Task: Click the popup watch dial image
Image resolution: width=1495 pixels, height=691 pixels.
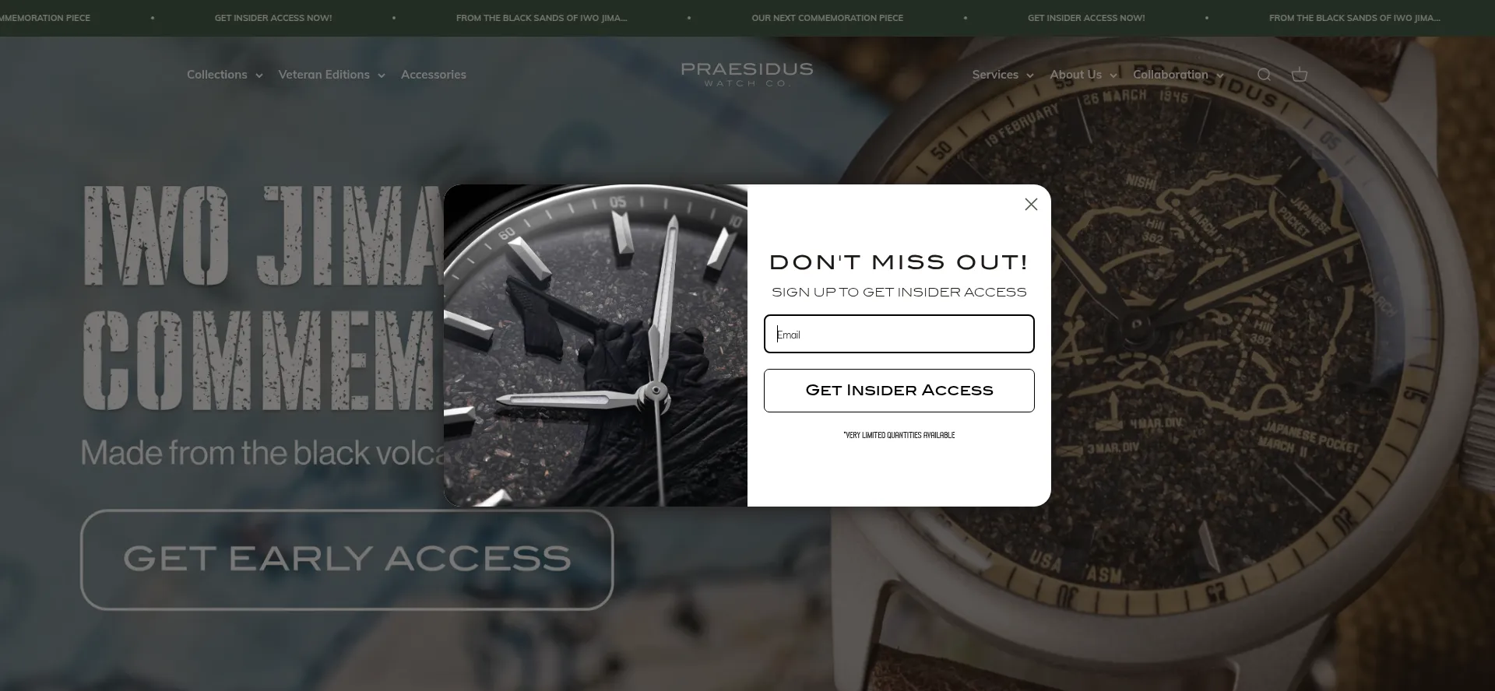Action: click(x=596, y=345)
